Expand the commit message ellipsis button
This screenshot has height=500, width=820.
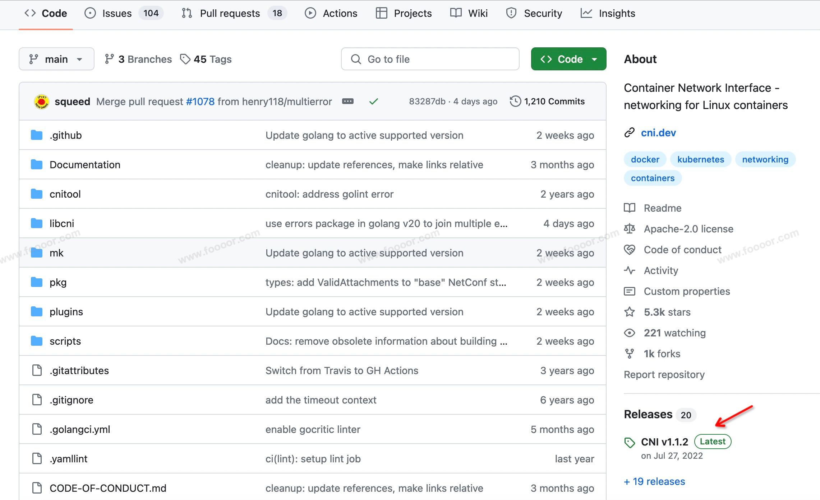(x=347, y=102)
